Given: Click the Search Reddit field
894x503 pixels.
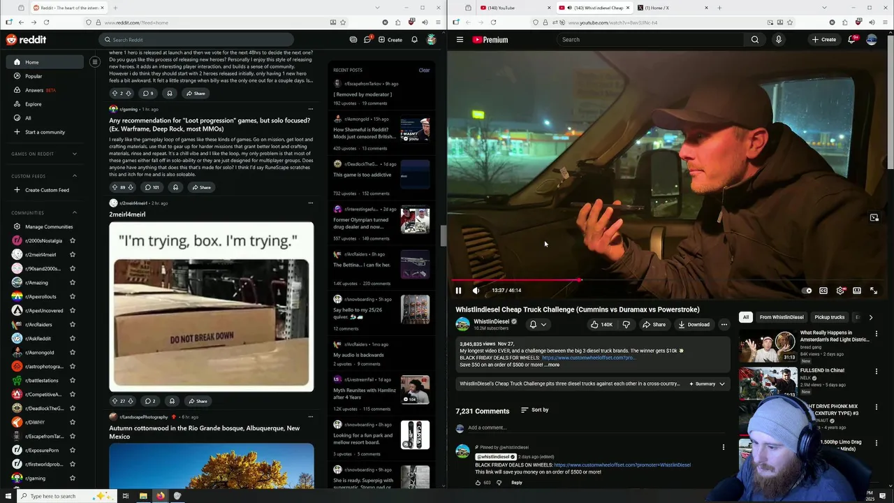Looking at the screenshot, I should [196, 40].
